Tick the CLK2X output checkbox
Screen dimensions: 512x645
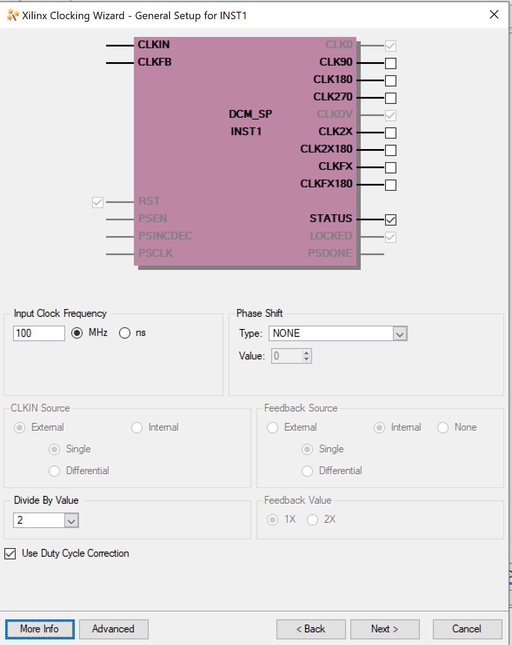pyautogui.click(x=390, y=133)
